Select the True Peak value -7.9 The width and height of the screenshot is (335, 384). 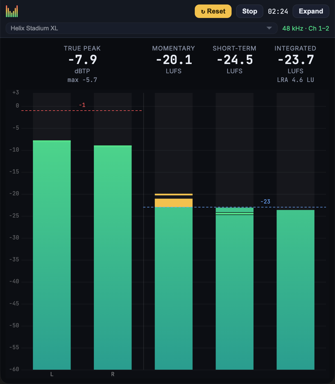click(82, 60)
